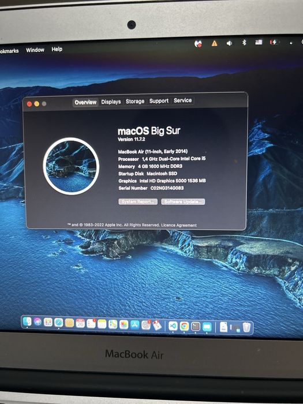Image resolution: width=303 pixels, height=404 pixels.
Task: Minimize the About This Mac window
Action: click(36, 104)
